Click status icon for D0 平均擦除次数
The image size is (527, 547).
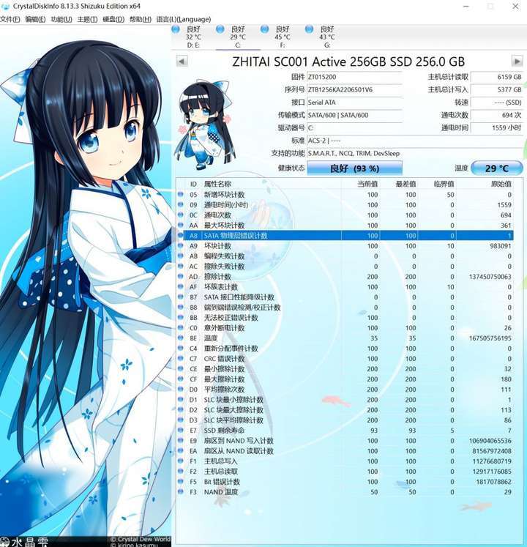[181, 390]
